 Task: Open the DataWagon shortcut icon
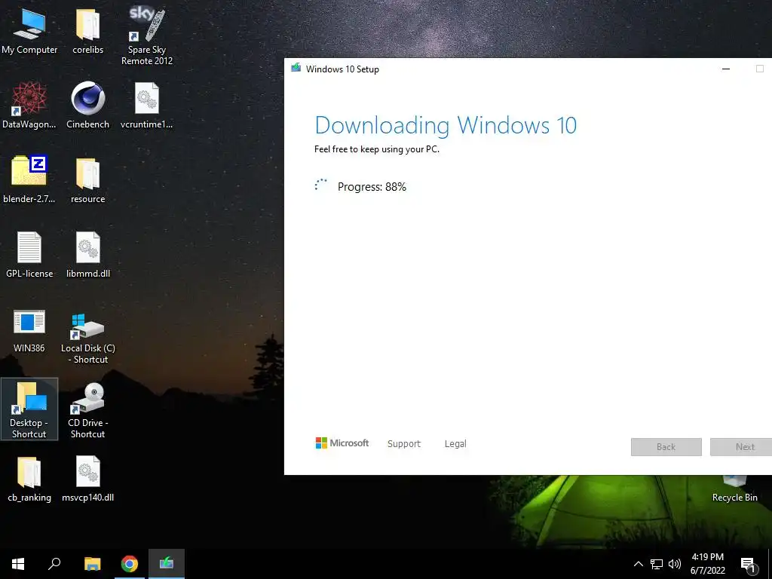tap(29, 106)
